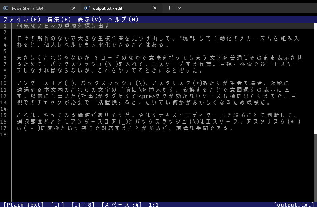Open indentation settings [スペース:4]

(x=122, y=205)
